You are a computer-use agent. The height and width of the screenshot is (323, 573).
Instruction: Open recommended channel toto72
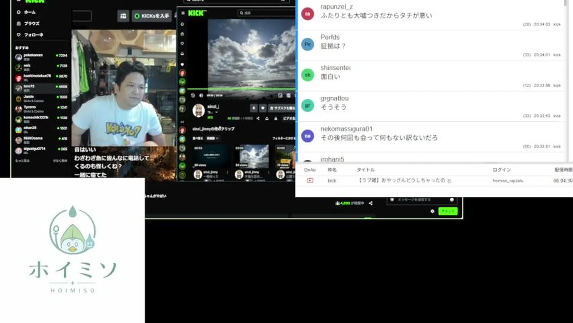pyautogui.click(x=41, y=87)
